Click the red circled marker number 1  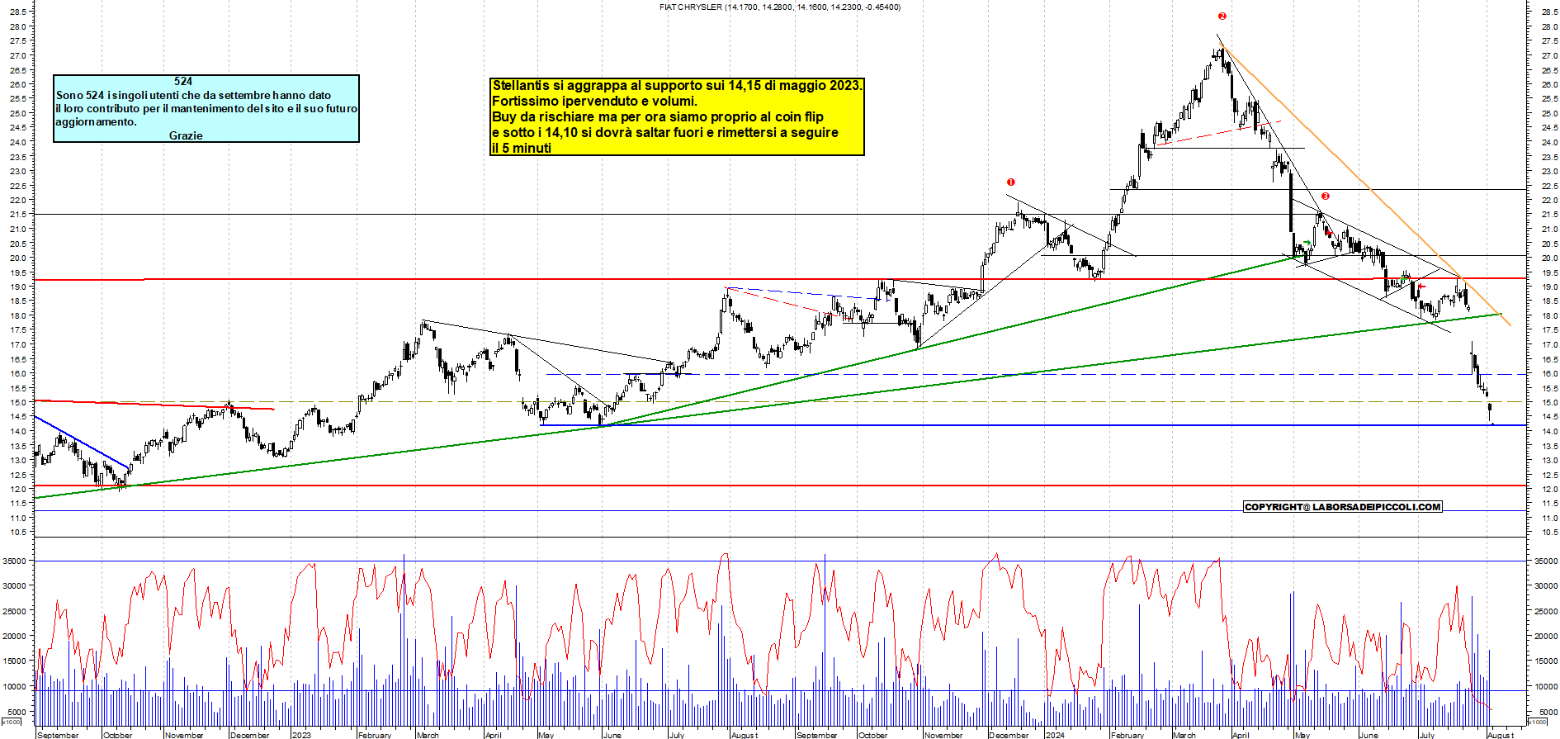click(x=1010, y=182)
